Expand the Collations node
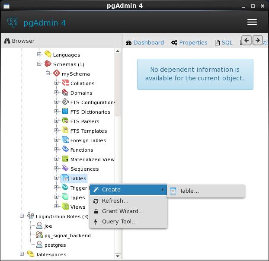 [x=57, y=83]
